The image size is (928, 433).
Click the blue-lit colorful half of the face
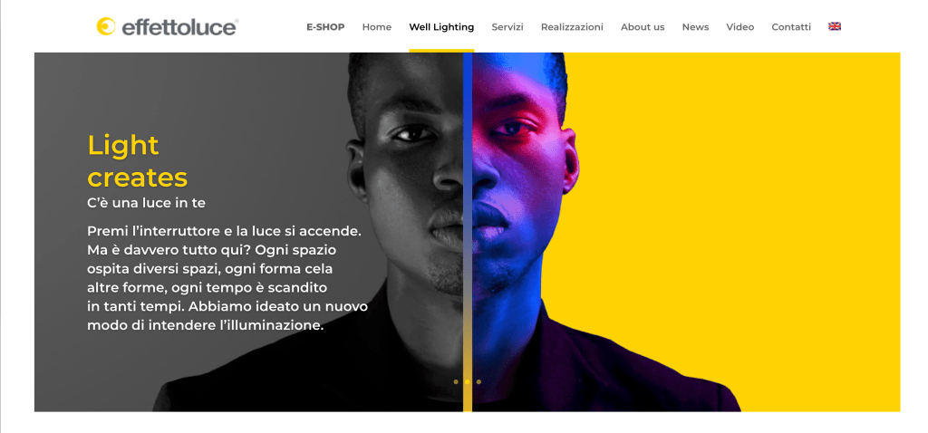tap(521, 195)
